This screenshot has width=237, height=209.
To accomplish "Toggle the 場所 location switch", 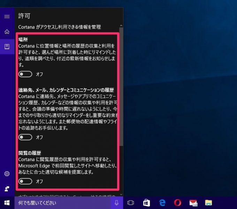I will tap(25, 74).
